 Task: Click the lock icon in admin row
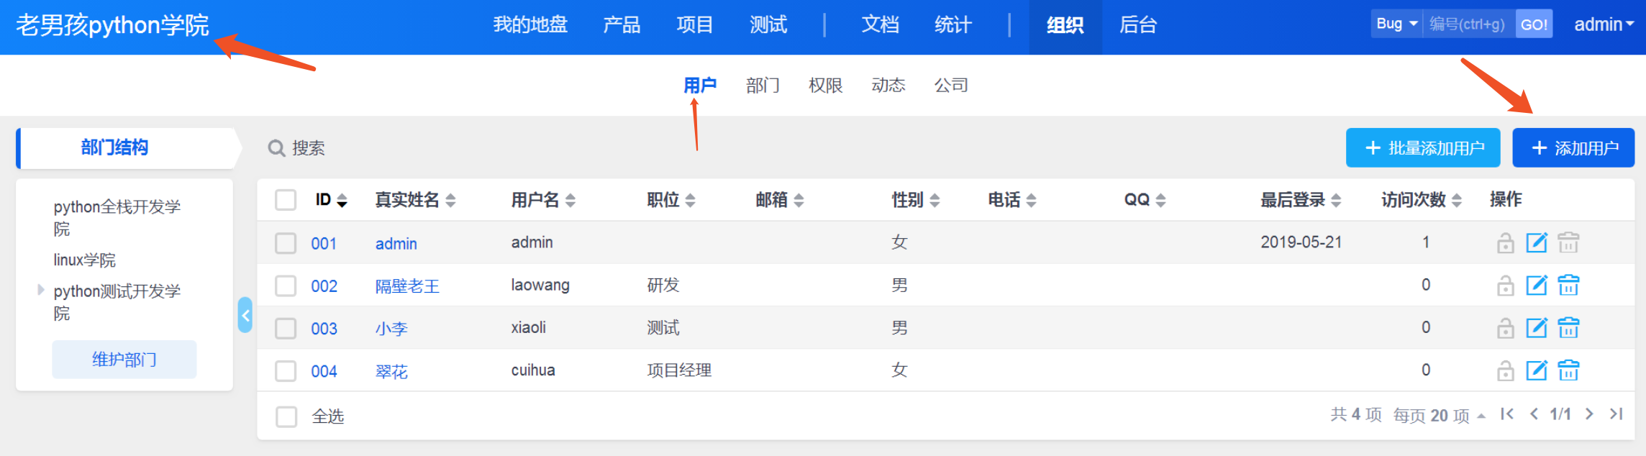[1505, 243]
